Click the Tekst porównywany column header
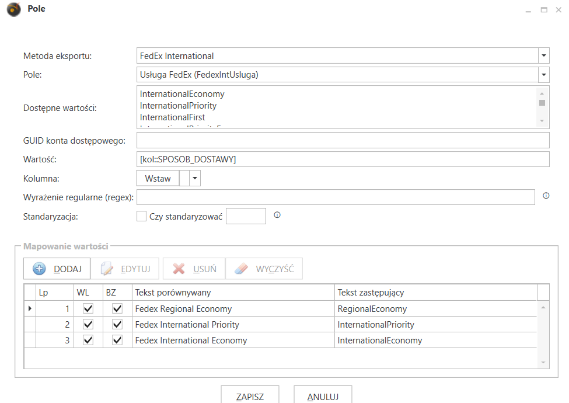 coord(233,293)
